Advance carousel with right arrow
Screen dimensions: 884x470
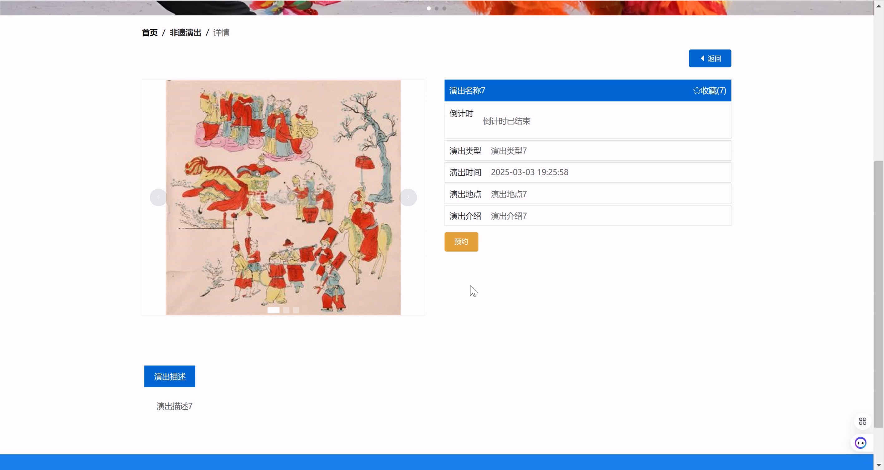(x=408, y=198)
